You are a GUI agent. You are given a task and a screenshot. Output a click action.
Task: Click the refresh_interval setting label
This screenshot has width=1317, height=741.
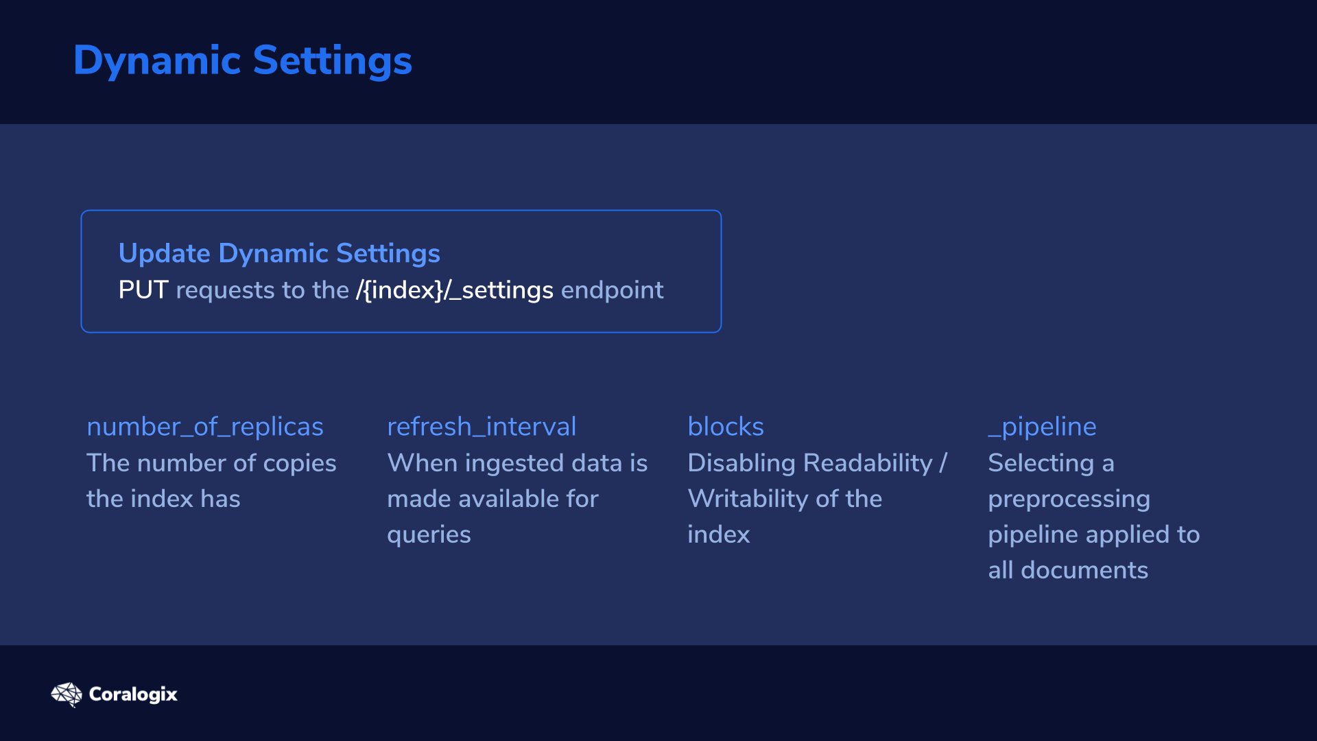[x=482, y=427]
